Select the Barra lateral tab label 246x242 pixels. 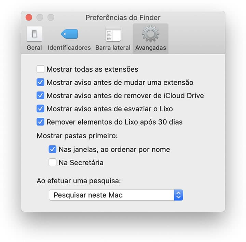(113, 48)
